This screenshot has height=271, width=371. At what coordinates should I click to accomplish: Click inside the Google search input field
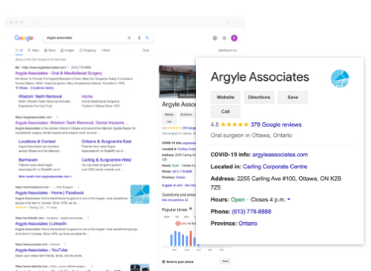pos(85,38)
